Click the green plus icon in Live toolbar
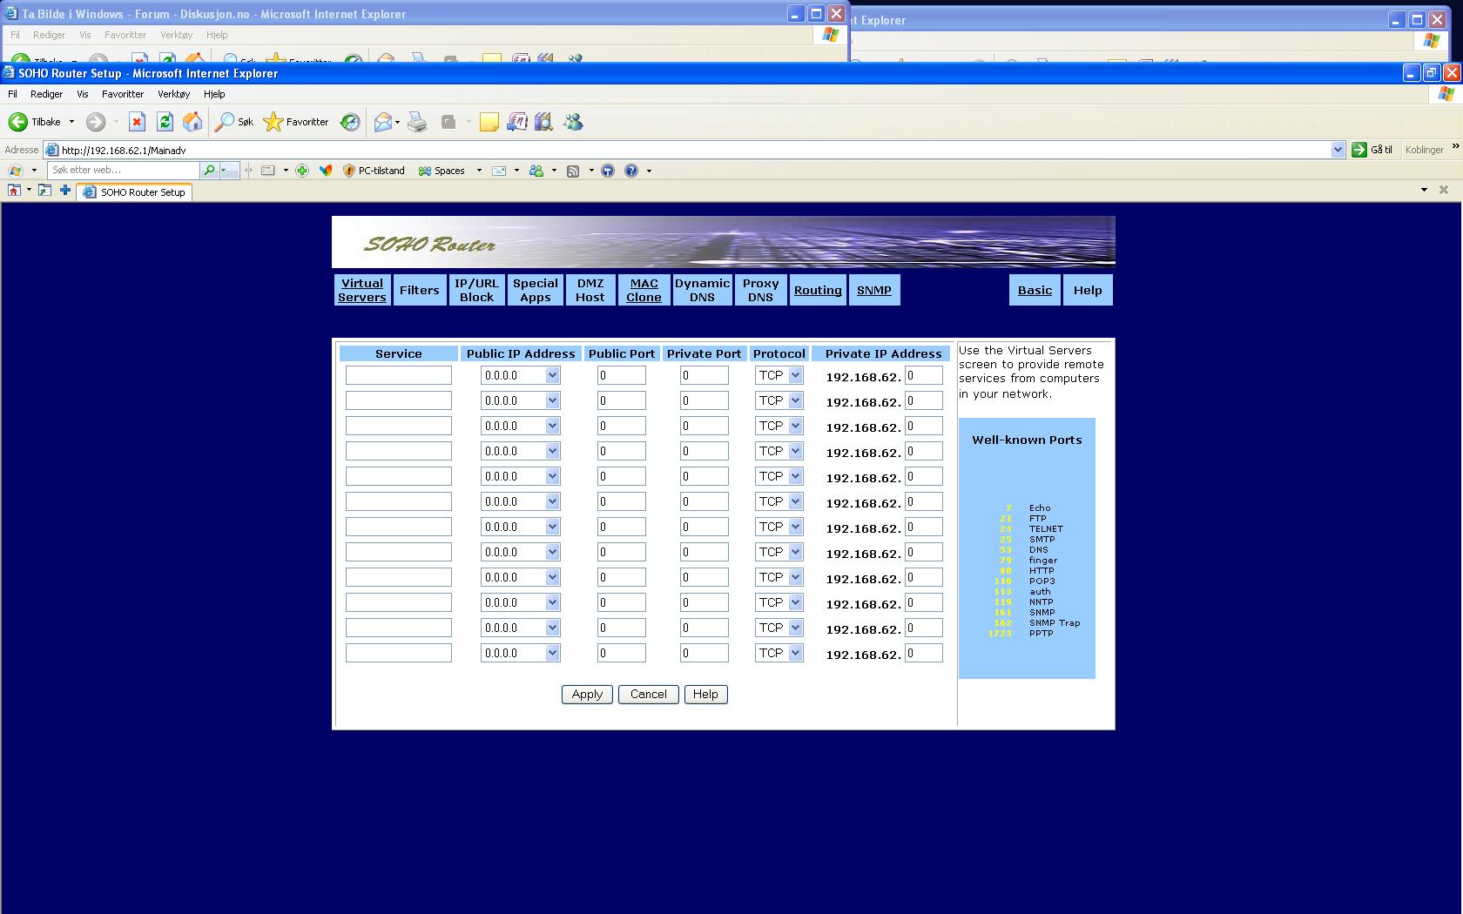The image size is (1463, 914). coord(302,171)
